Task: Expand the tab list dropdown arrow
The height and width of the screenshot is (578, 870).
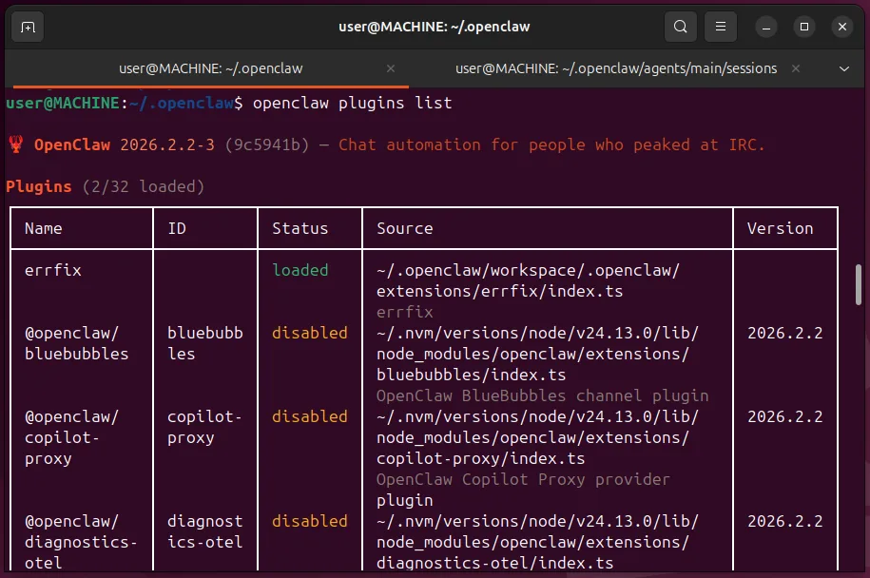Action: pos(844,68)
